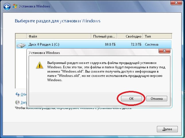This screenshot has width=185, height=138.
Task: Click the Refresh icon beside the partition list
Action: (x=17, y=94)
